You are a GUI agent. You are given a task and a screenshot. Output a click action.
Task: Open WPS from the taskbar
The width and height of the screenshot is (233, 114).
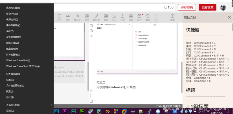point(175,111)
